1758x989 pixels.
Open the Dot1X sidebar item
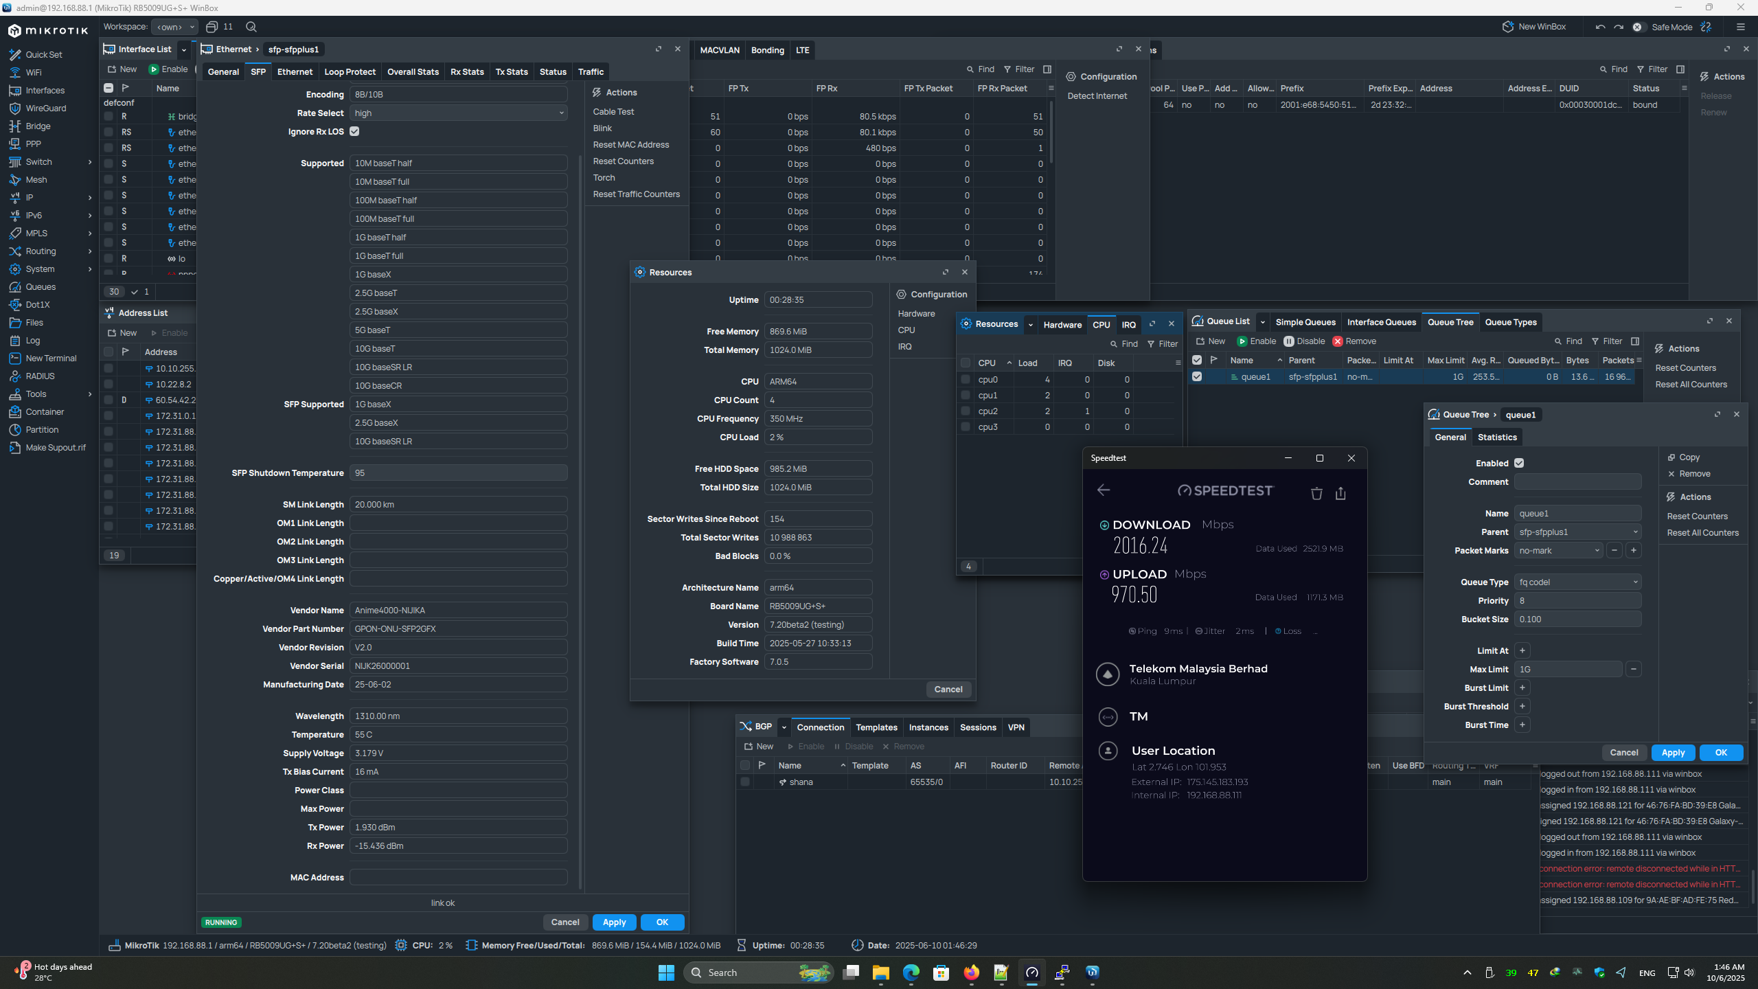point(38,305)
